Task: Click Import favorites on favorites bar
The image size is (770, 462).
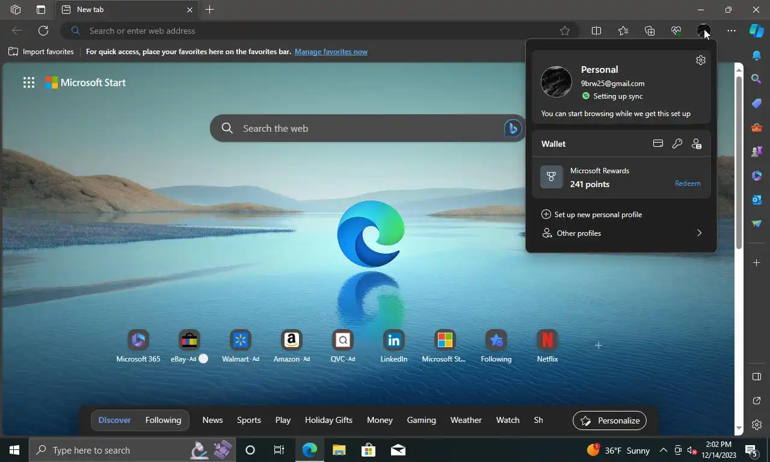Action: 41,52
